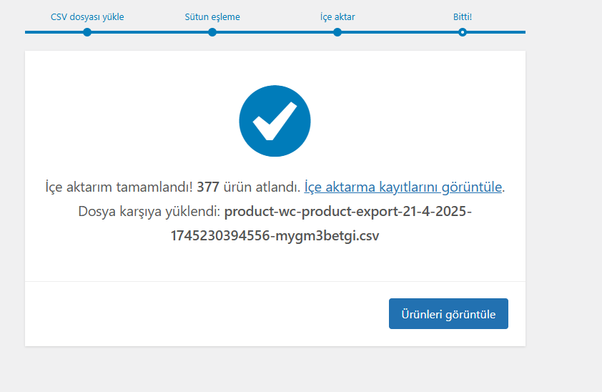This screenshot has width=602, height=392.
Task: Open İçe aktarma kayıtlarını görüntüle link
Action: 403,187
